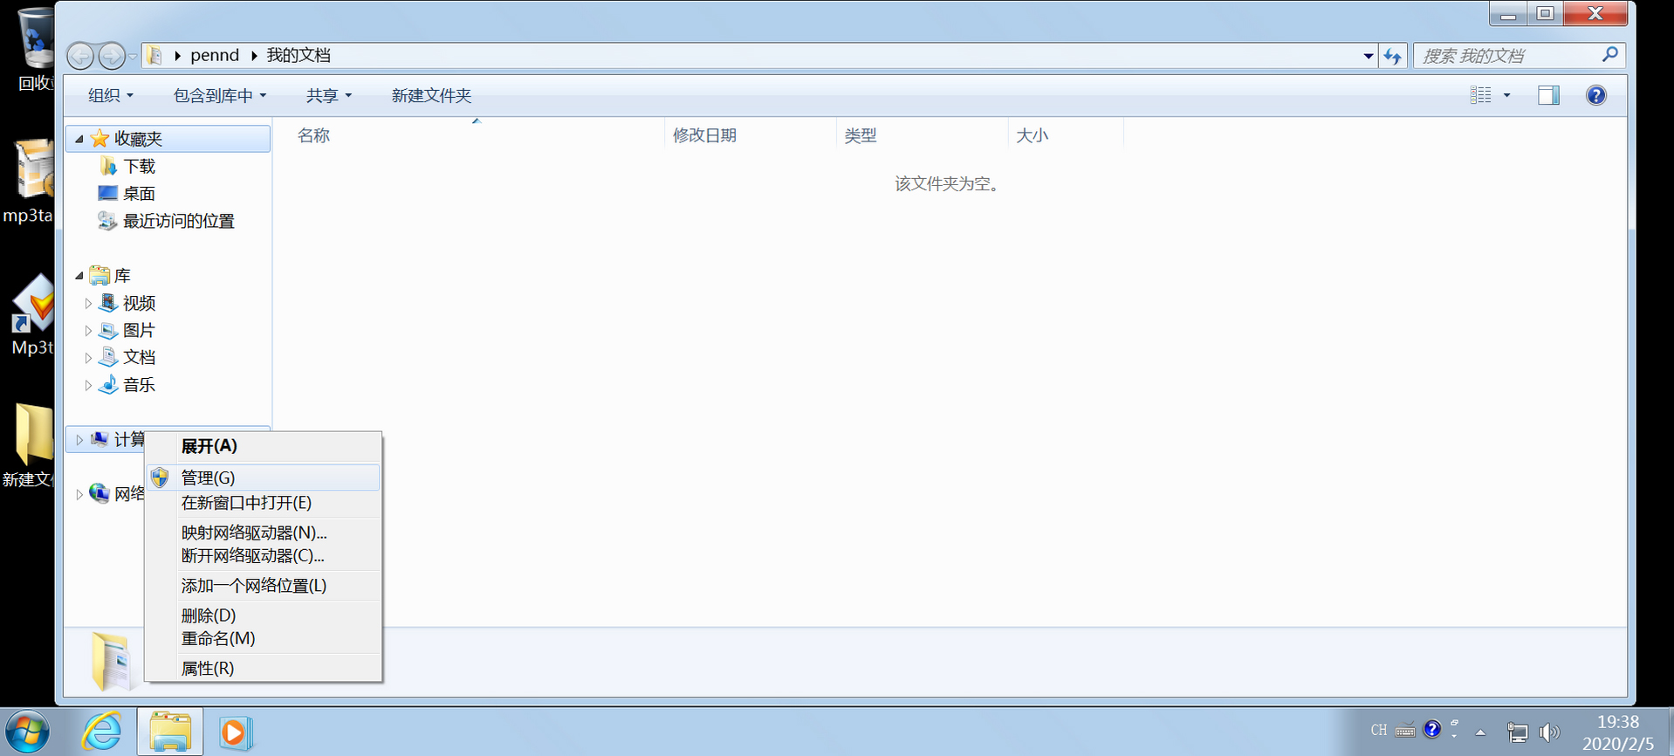Choose 管理(G) from context menu
This screenshot has height=756, width=1674.
pos(264,478)
